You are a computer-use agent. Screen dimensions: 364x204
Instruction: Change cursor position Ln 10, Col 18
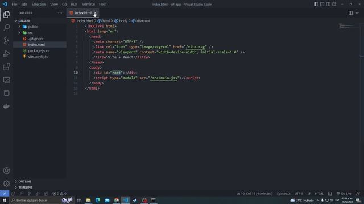tap(254, 193)
